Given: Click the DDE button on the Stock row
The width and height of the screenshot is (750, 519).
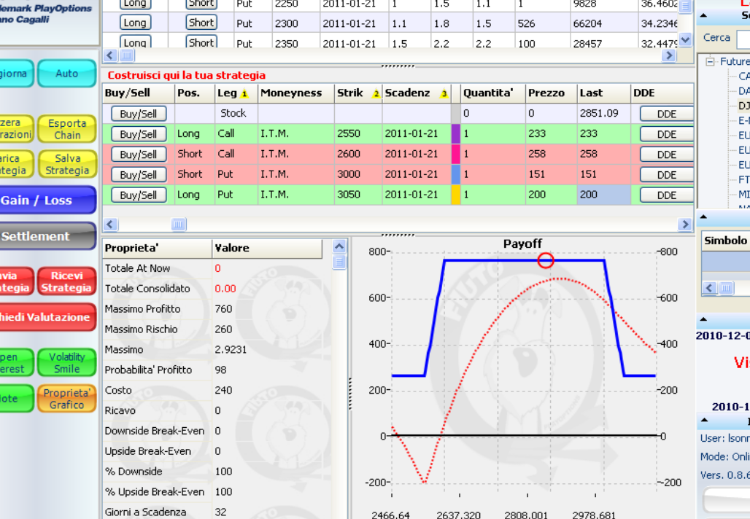Looking at the screenshot, I should click(x=667, y=114).
